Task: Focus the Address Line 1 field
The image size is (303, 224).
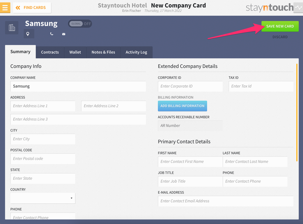Action: click(x=43, y=106)
